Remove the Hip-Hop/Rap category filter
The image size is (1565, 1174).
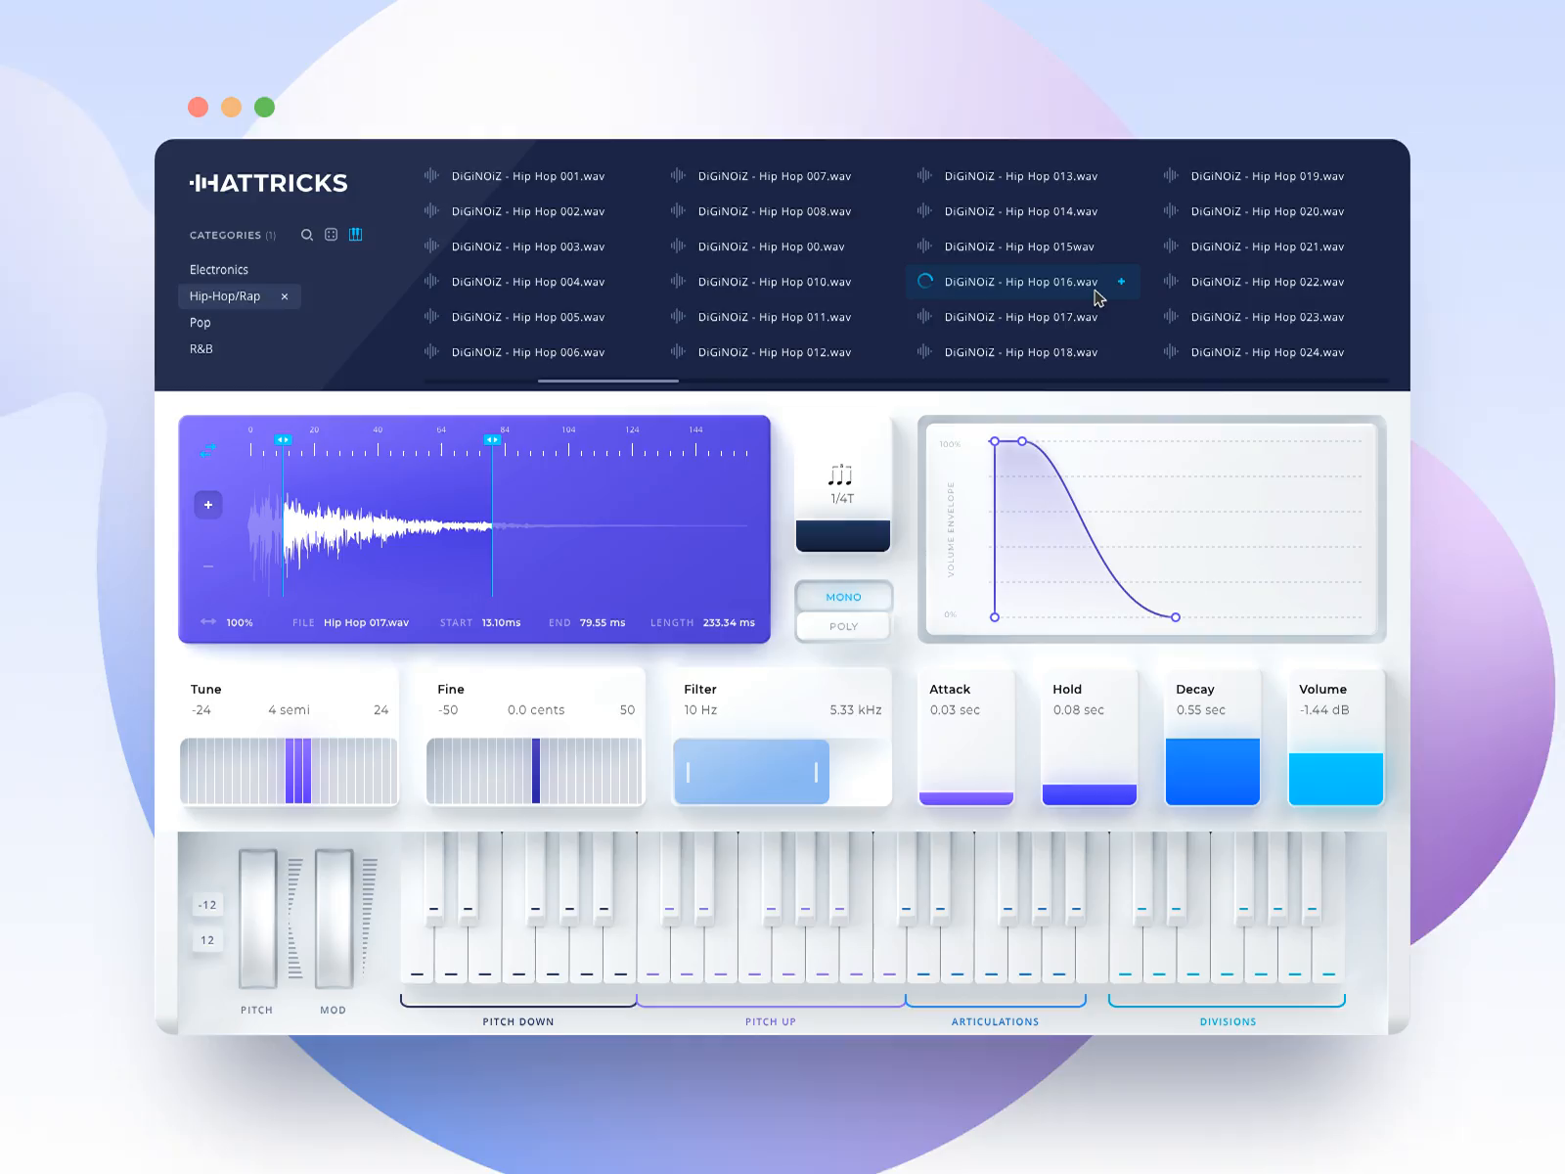click(x=285, y=296)
